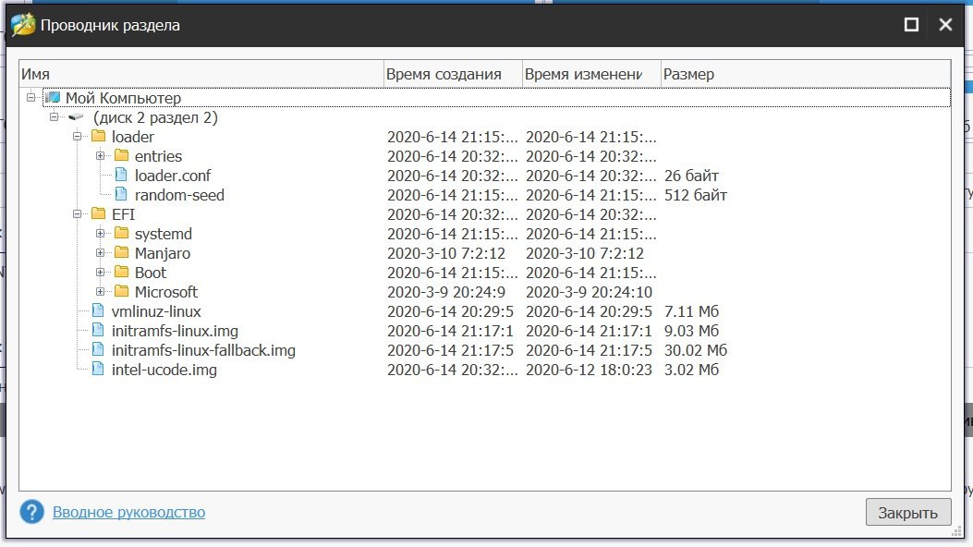Click the loader.conf file icon
The width and height of the screenshot is (973, 547).
tap(122, 175)
